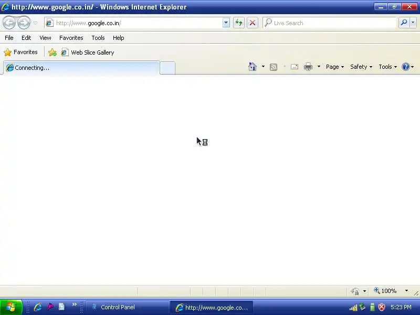Click the Search magnifier button
Screen dimensions: 420x315
404,23
